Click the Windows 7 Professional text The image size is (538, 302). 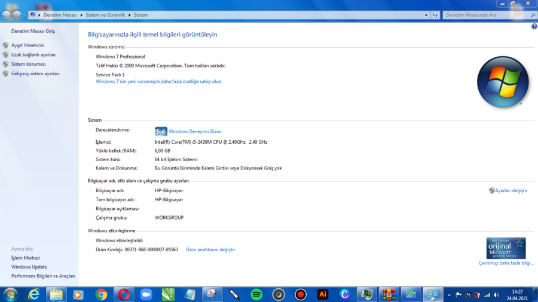tap(120, 57)
